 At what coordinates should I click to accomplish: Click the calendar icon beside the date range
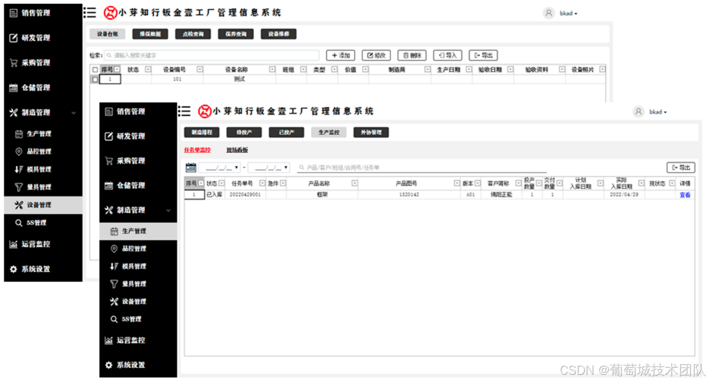point(191,167)
